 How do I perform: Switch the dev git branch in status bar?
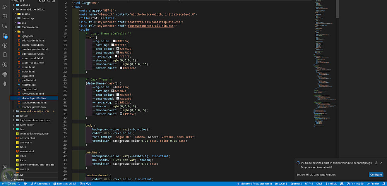pyautogui.click(x=12, y=184)
